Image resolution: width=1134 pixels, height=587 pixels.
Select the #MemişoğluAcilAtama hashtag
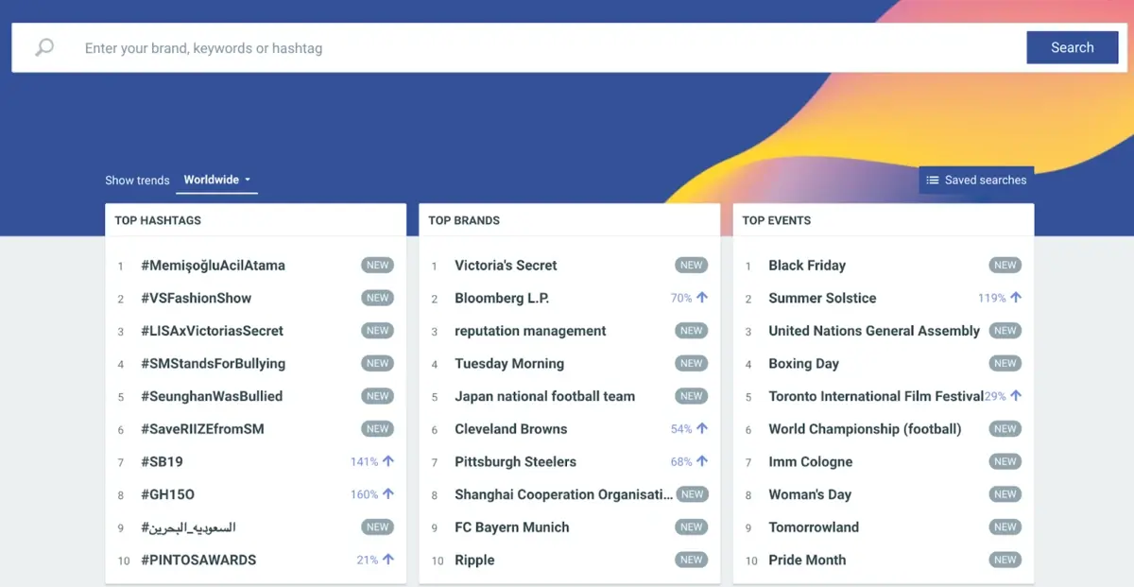click(x=213, y=266)
